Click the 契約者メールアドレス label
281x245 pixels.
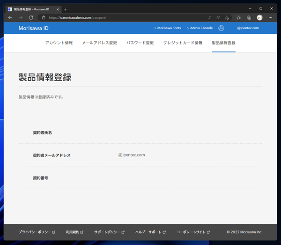tap(52, 155)
